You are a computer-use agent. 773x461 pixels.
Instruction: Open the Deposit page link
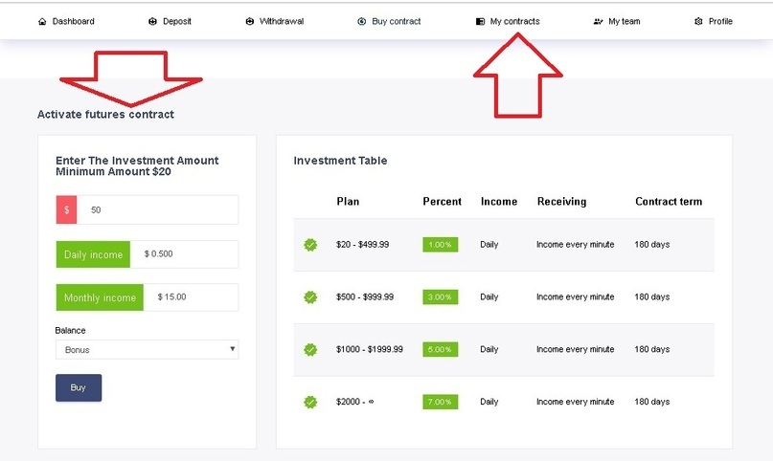pyautogui.click(x=176, y=21)
